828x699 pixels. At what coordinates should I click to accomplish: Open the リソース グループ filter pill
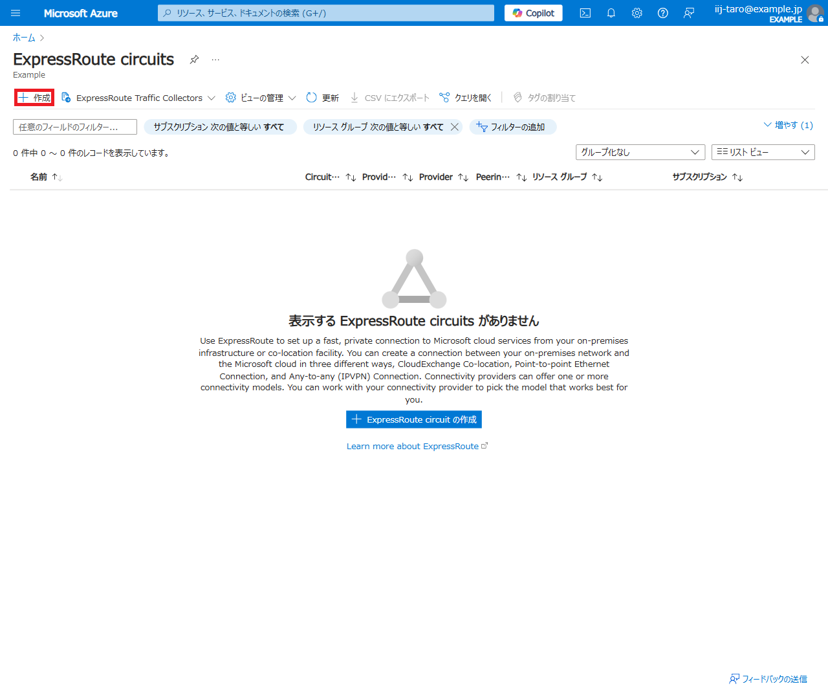pyautogui.click(x=378, y=127)
